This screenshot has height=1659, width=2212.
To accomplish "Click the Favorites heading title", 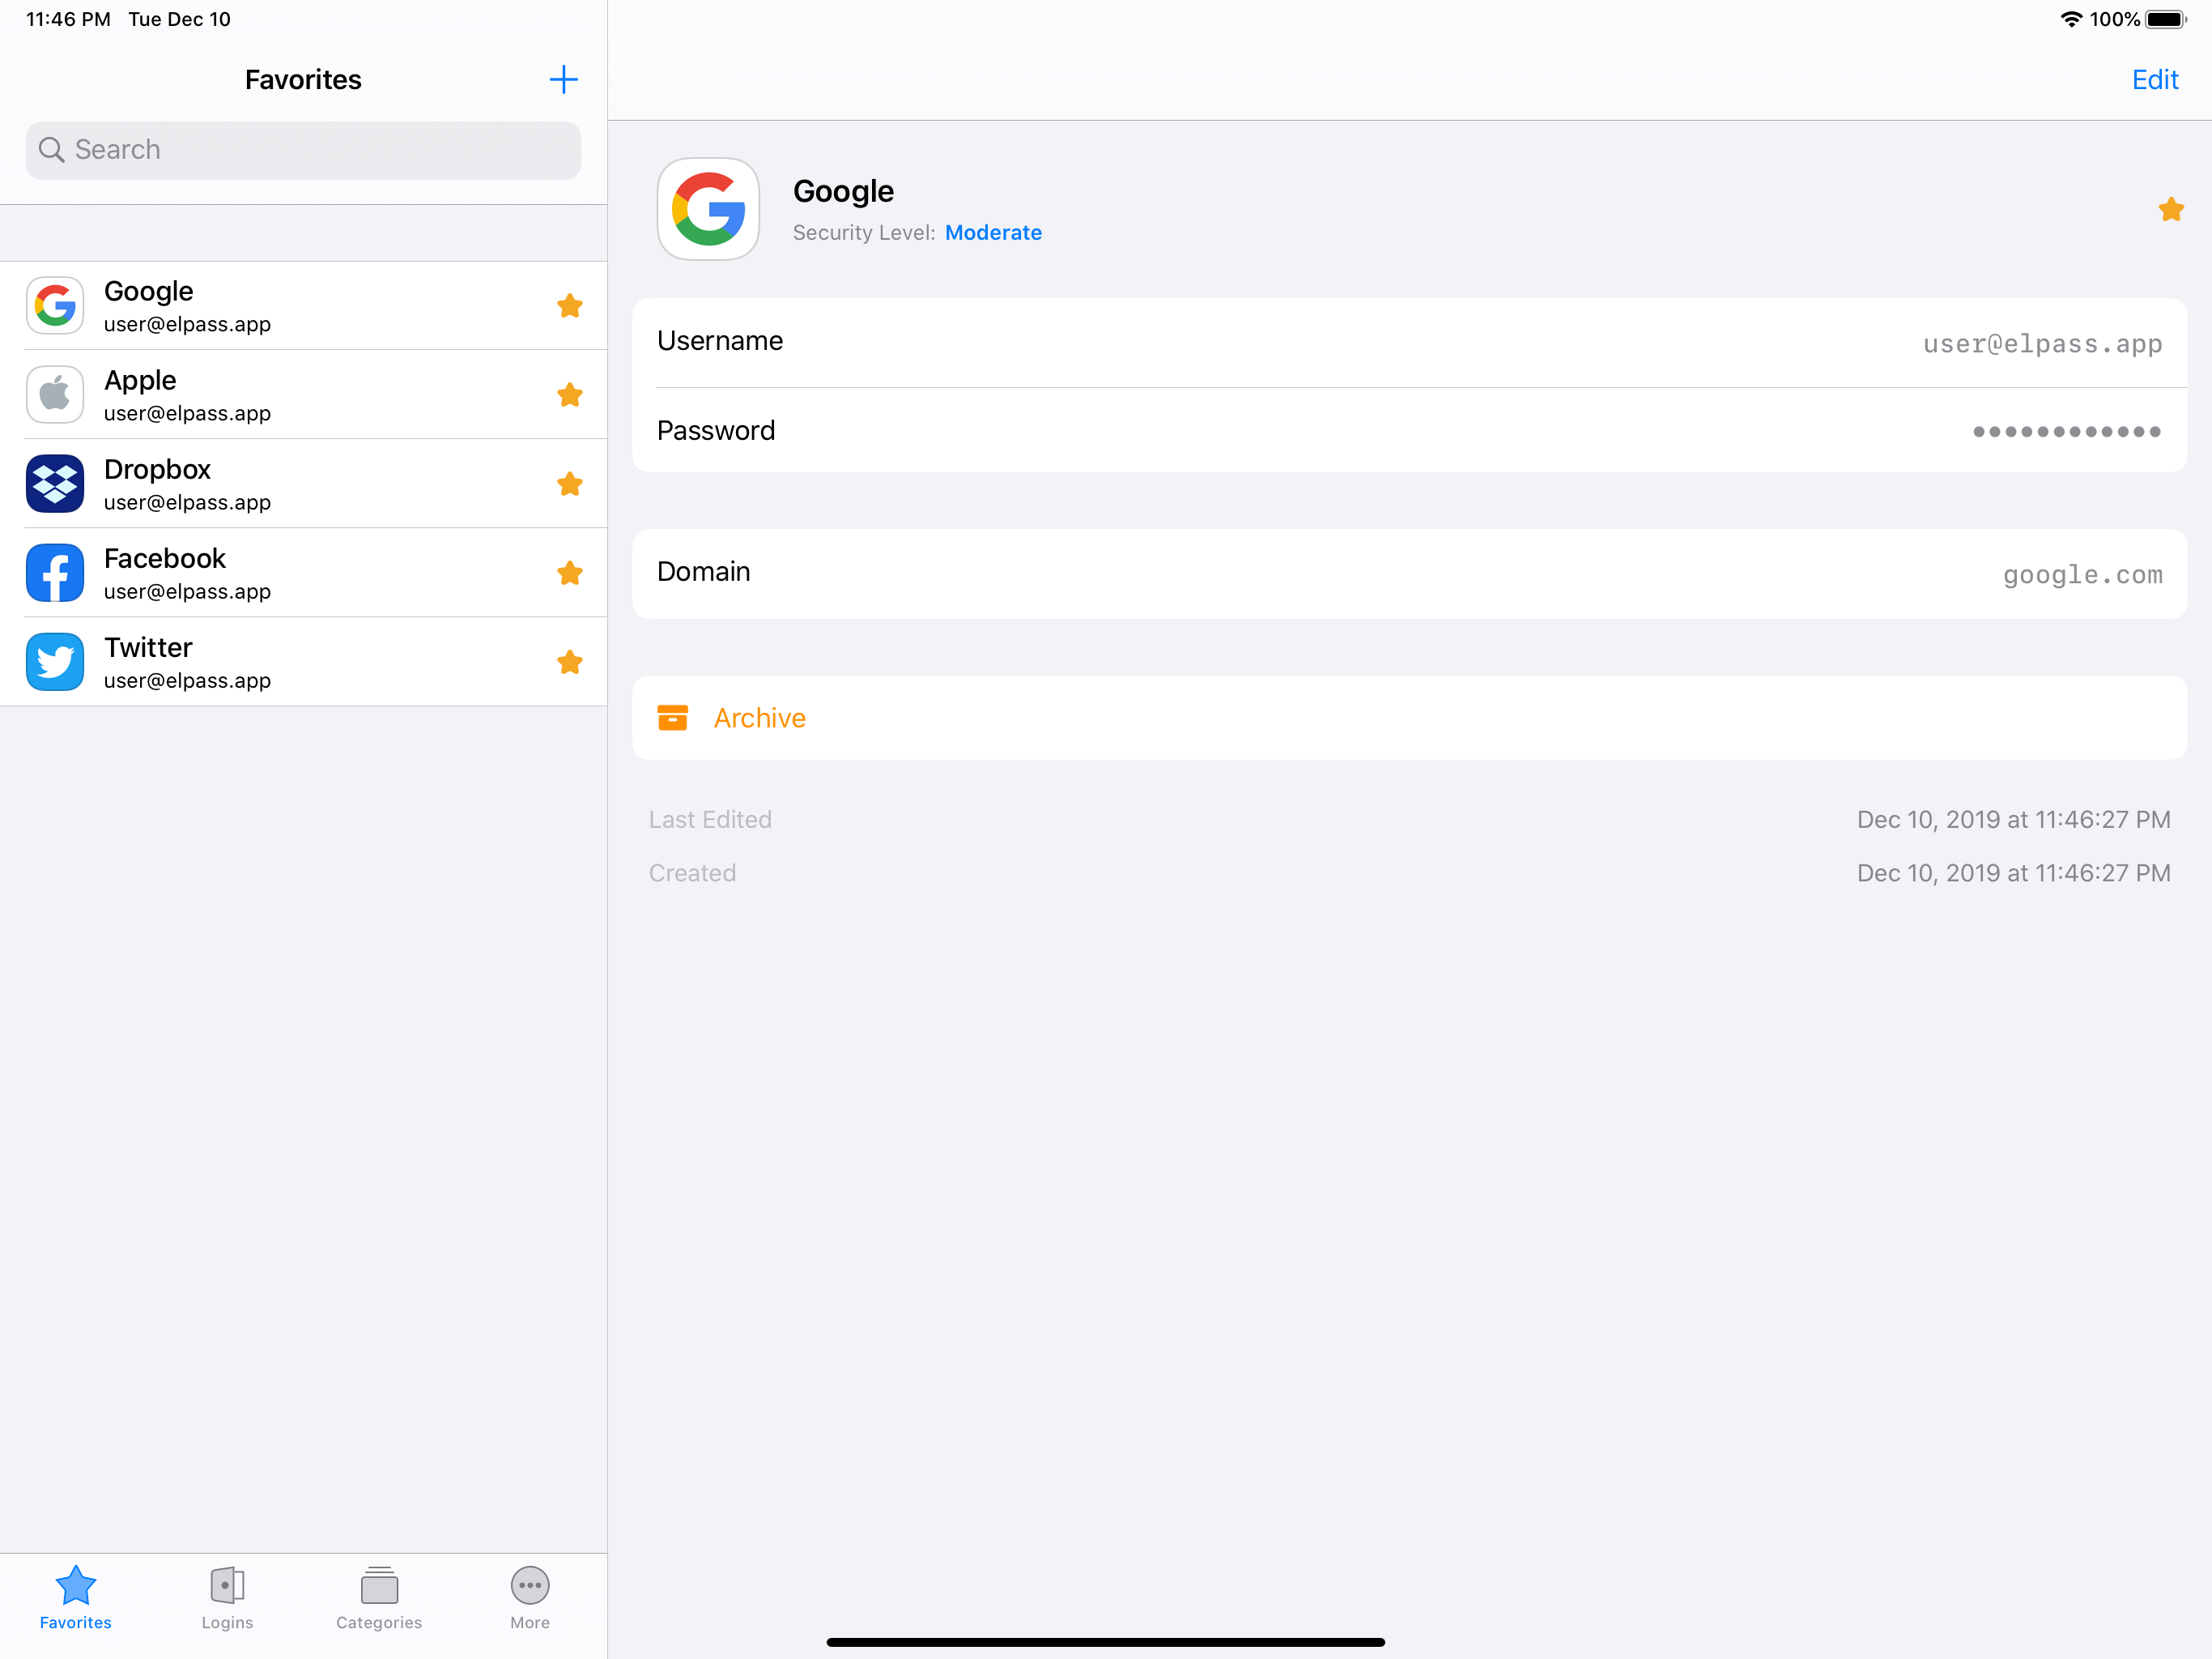I will [303, 80].
